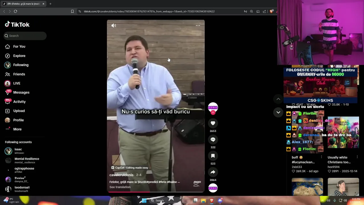Open the sound disc at the bottom of actions

(x=213, y=188)
